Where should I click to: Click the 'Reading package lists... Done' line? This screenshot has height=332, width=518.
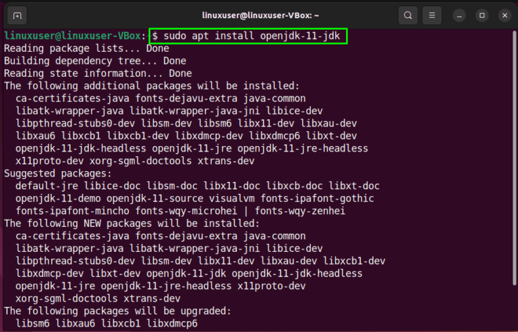pyautogui.click(x=86, y=48)
